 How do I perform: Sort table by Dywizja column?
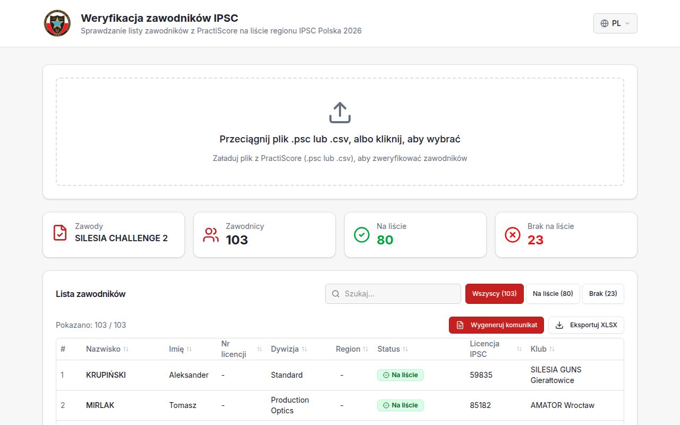tap(289, 349)
